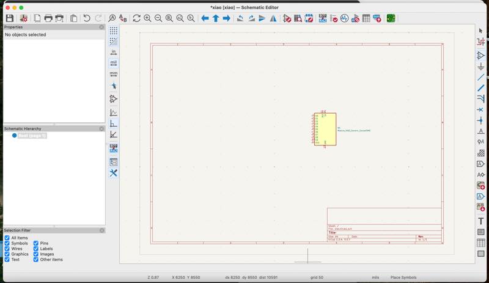Zoom to fit the page
Image resolution: width=489 pixels, height=283 pixels.
[x=169, y=18]
